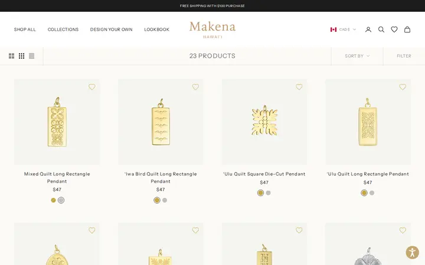
Task: Select silver swatch for Mixed Quilt Pendant
Action: (61, 200)
